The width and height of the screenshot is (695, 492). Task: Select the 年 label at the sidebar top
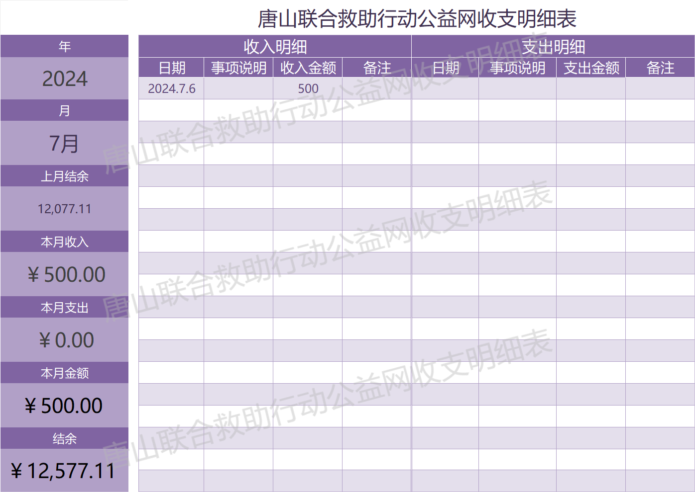pos(65,46)
